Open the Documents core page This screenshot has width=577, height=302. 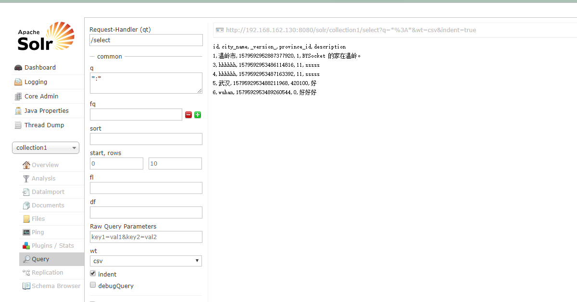click(x=51, y=205)
